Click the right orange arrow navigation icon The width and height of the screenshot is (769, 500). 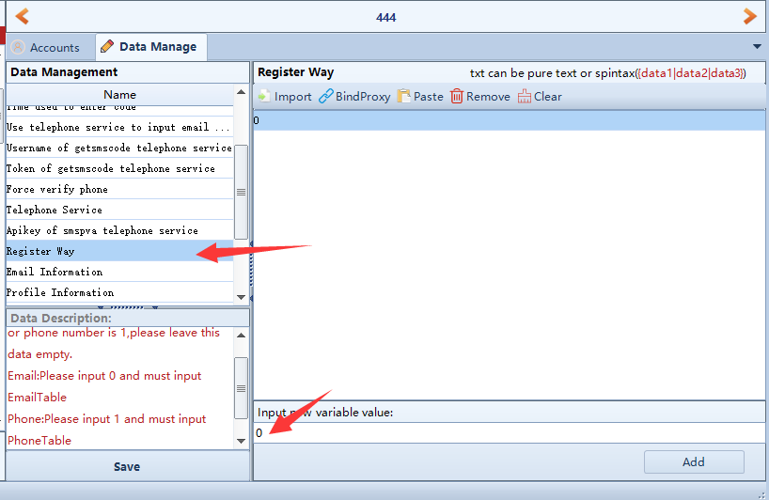(x=749, y=16)
